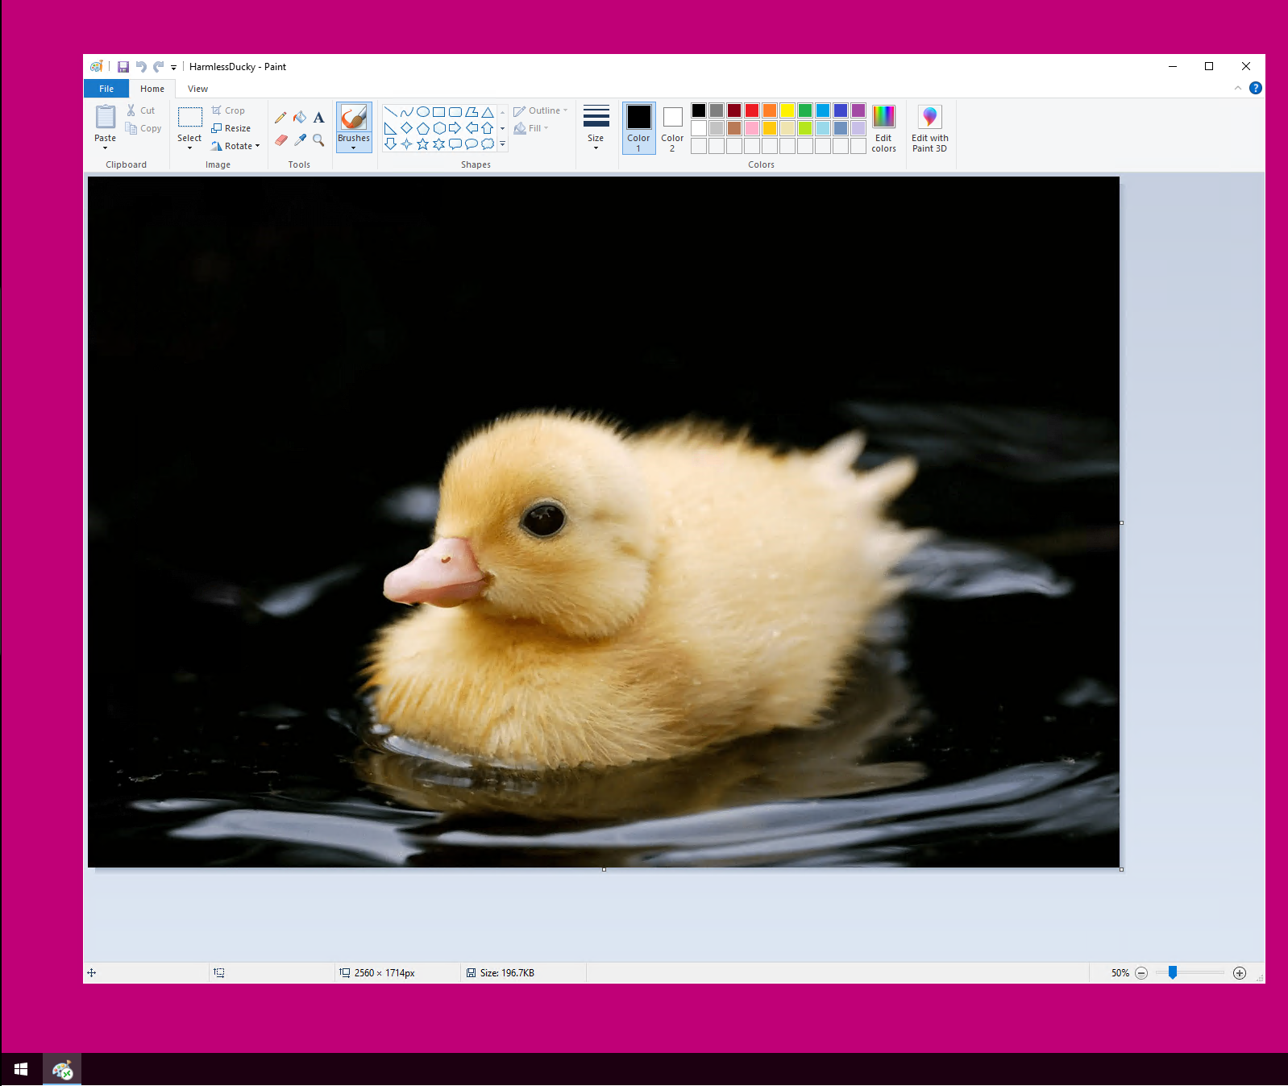Switch to the View tab
Viewport: 1288px width, 1086px height.
click(197, 89)
